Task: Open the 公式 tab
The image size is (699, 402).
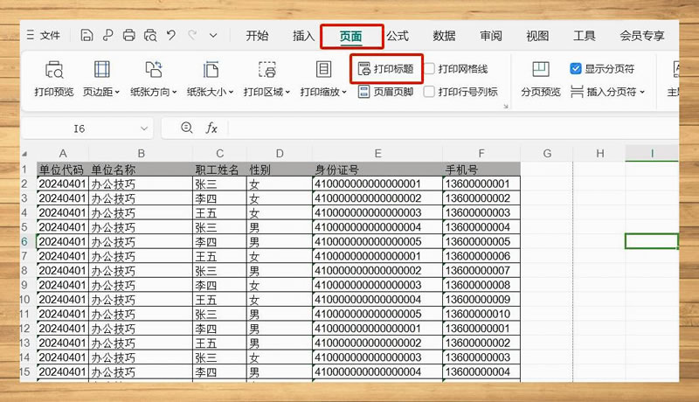Action: tap(398, 36)
